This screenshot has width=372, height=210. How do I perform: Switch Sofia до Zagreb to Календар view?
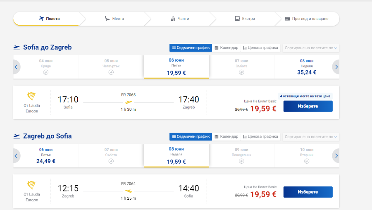227,48
